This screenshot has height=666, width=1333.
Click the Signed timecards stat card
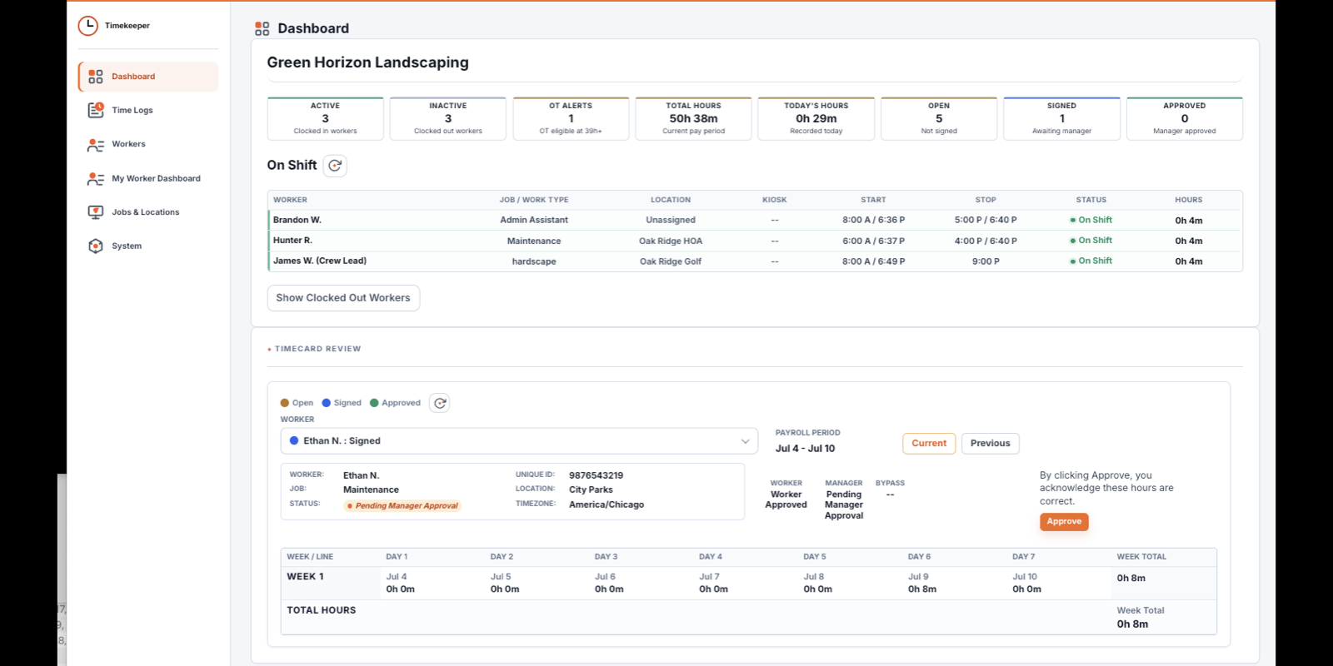click(1062, 119)
